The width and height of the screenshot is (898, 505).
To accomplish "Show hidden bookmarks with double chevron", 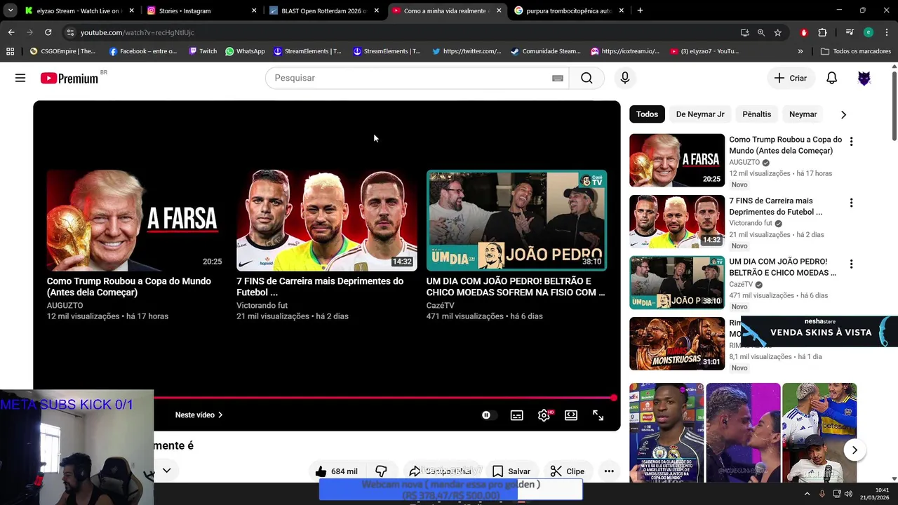I will pyautogui.click(x=800, y=51).
